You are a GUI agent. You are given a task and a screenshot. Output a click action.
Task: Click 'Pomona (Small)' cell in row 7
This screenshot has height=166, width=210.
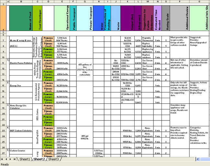pos(48,39)
